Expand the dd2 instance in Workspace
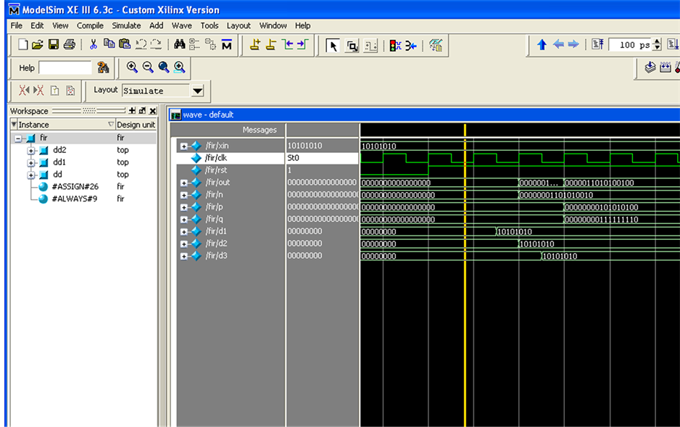The image size is (680, 427). coord(31,150)
